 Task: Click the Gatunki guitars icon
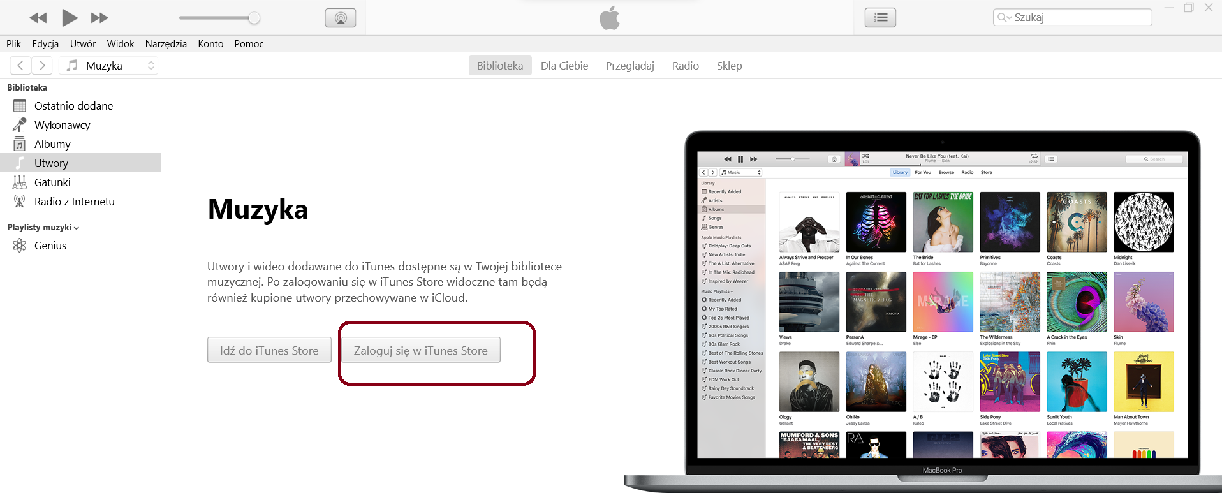click(20, 182)
